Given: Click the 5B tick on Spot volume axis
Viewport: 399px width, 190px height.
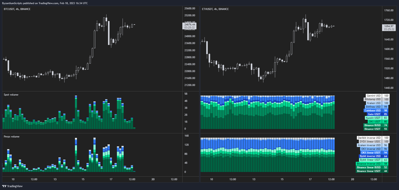Looking at the screenshot, I should pyautogui.click(x=186, y=94).
